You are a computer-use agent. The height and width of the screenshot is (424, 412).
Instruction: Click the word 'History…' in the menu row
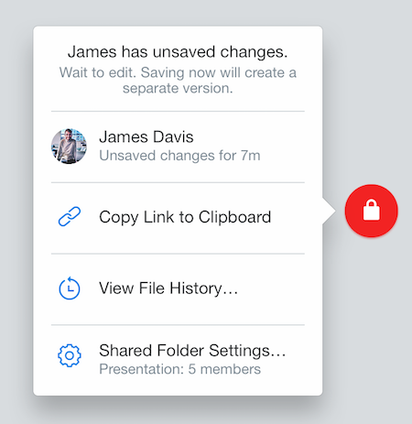(203, 288)
